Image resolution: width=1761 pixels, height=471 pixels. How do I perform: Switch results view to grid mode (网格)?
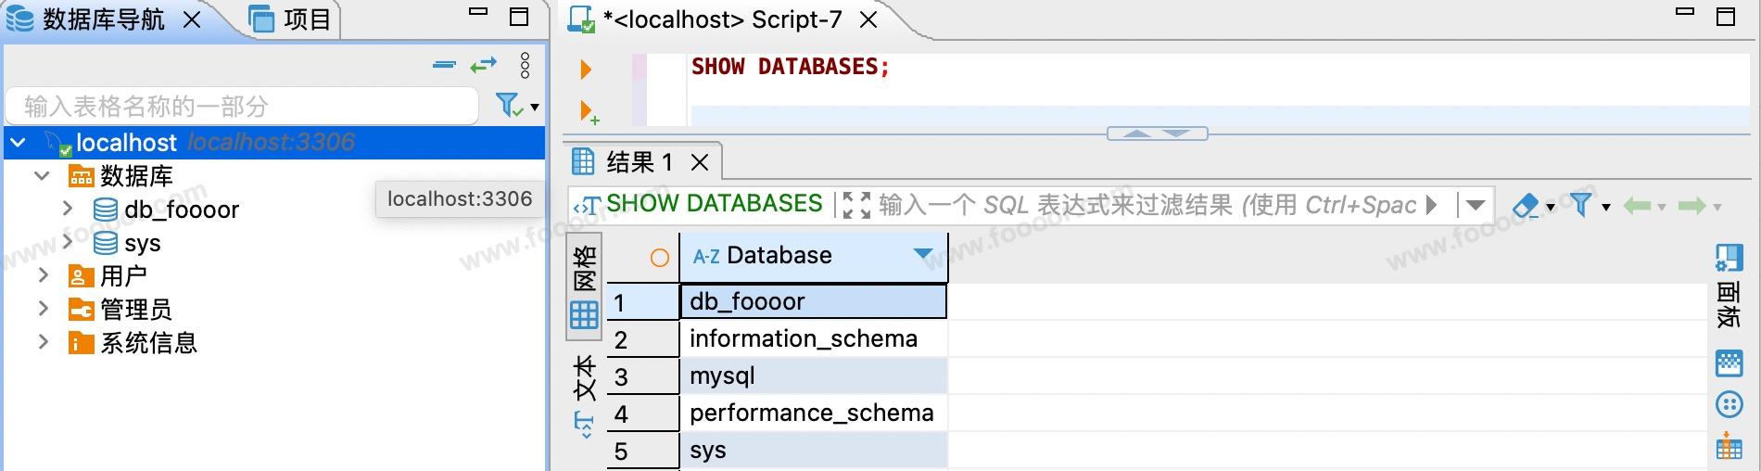(x=585, y=287)
